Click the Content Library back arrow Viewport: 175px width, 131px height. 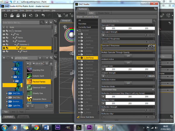click(4, 58)
